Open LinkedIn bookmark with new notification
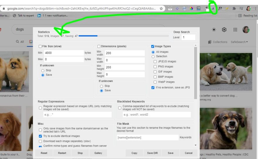 point(52,16)
